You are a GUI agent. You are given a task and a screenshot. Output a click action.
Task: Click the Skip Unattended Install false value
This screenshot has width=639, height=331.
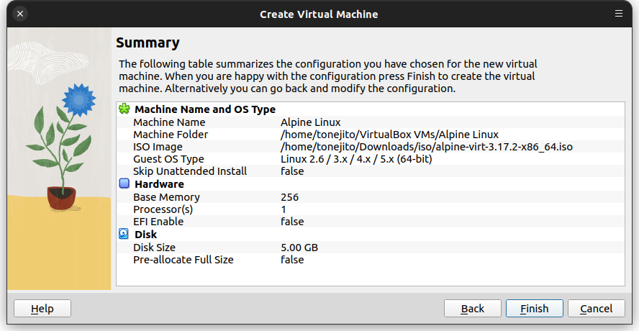[x=292, y=171]
